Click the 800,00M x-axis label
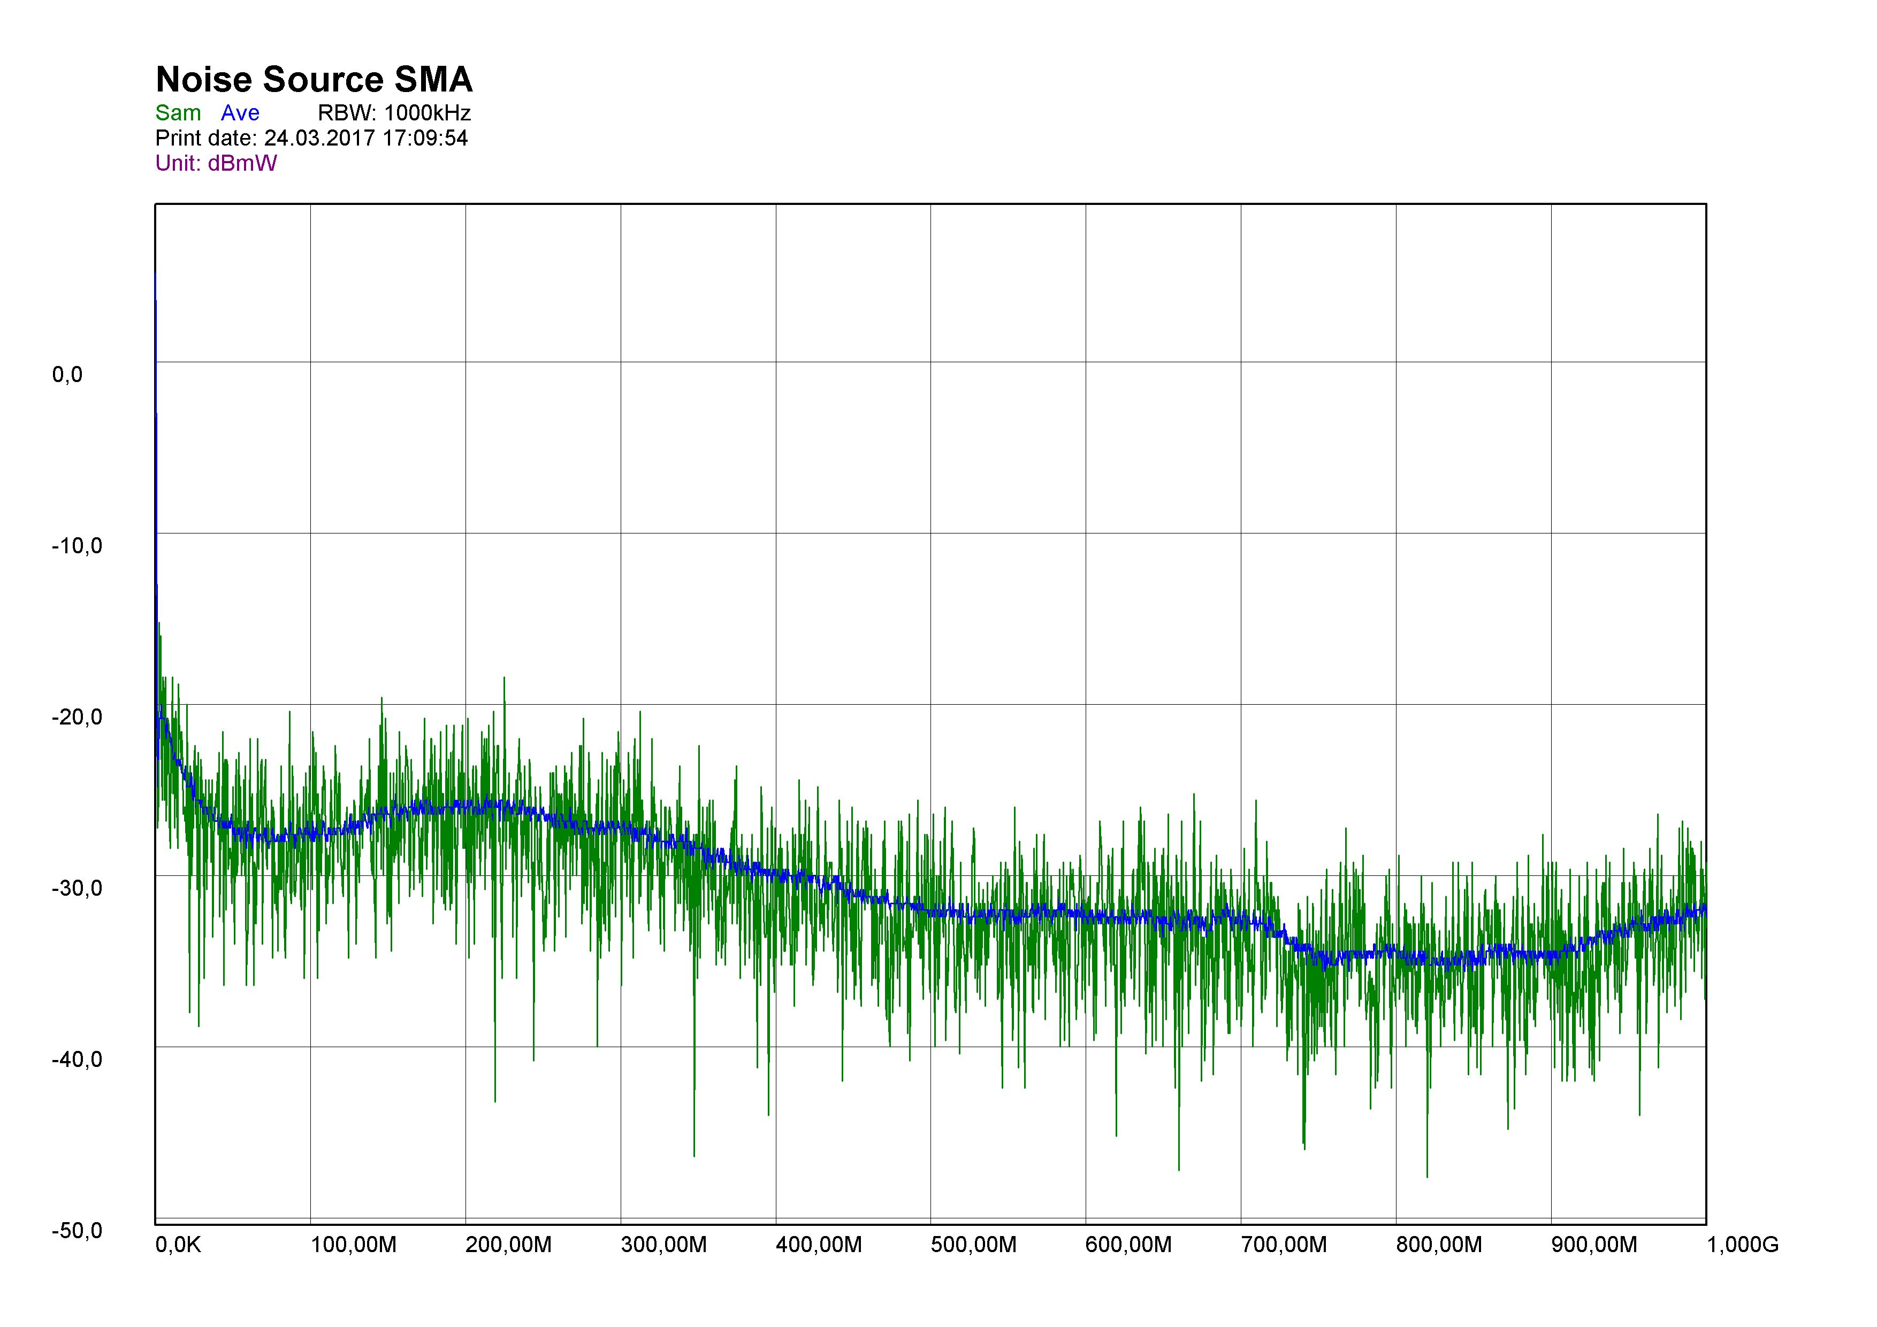1877x1327 pixels. coord(1439,1245)
